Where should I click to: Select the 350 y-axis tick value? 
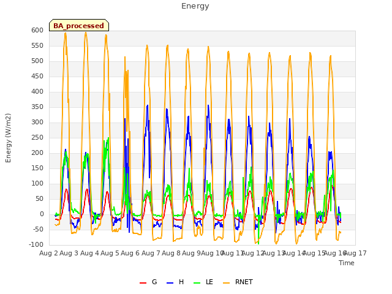(x=37, y=107)
